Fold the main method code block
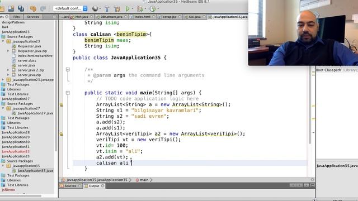358x201 pixels. [68, 93]
